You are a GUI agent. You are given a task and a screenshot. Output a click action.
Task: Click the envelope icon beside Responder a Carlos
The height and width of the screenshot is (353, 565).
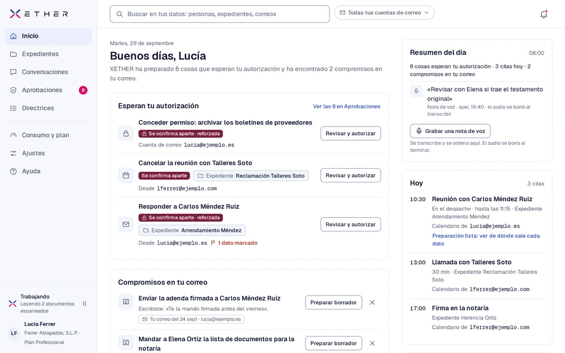[126, 224]
